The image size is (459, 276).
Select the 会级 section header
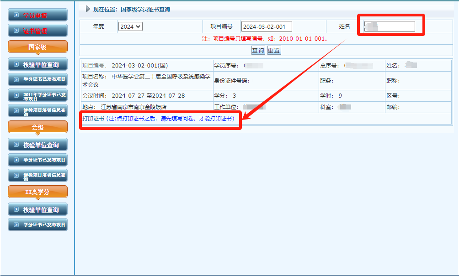click(37, 127)
